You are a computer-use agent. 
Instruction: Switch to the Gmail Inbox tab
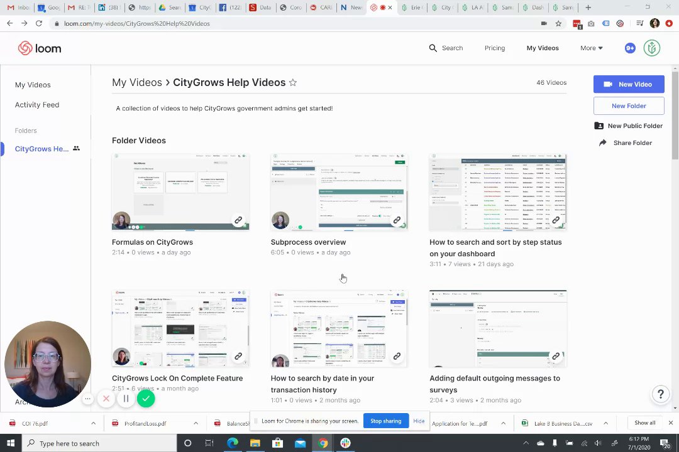19,8
